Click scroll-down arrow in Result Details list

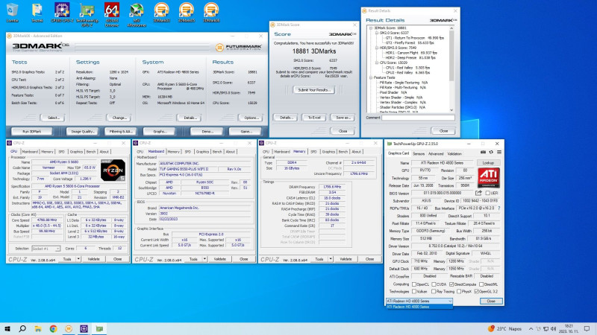[x=451, y=110]
